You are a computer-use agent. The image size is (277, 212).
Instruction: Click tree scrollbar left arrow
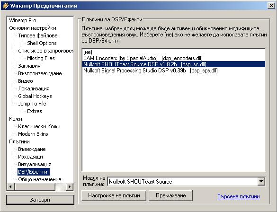(x=11, y=186)
